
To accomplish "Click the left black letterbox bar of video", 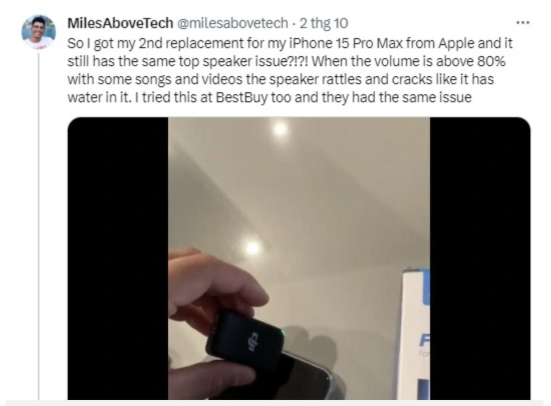I will pos(118,258).
